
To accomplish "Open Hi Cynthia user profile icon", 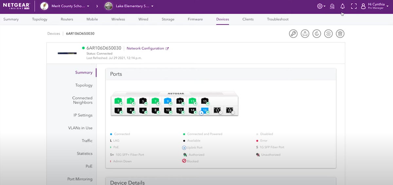I will tap(363, 6).
